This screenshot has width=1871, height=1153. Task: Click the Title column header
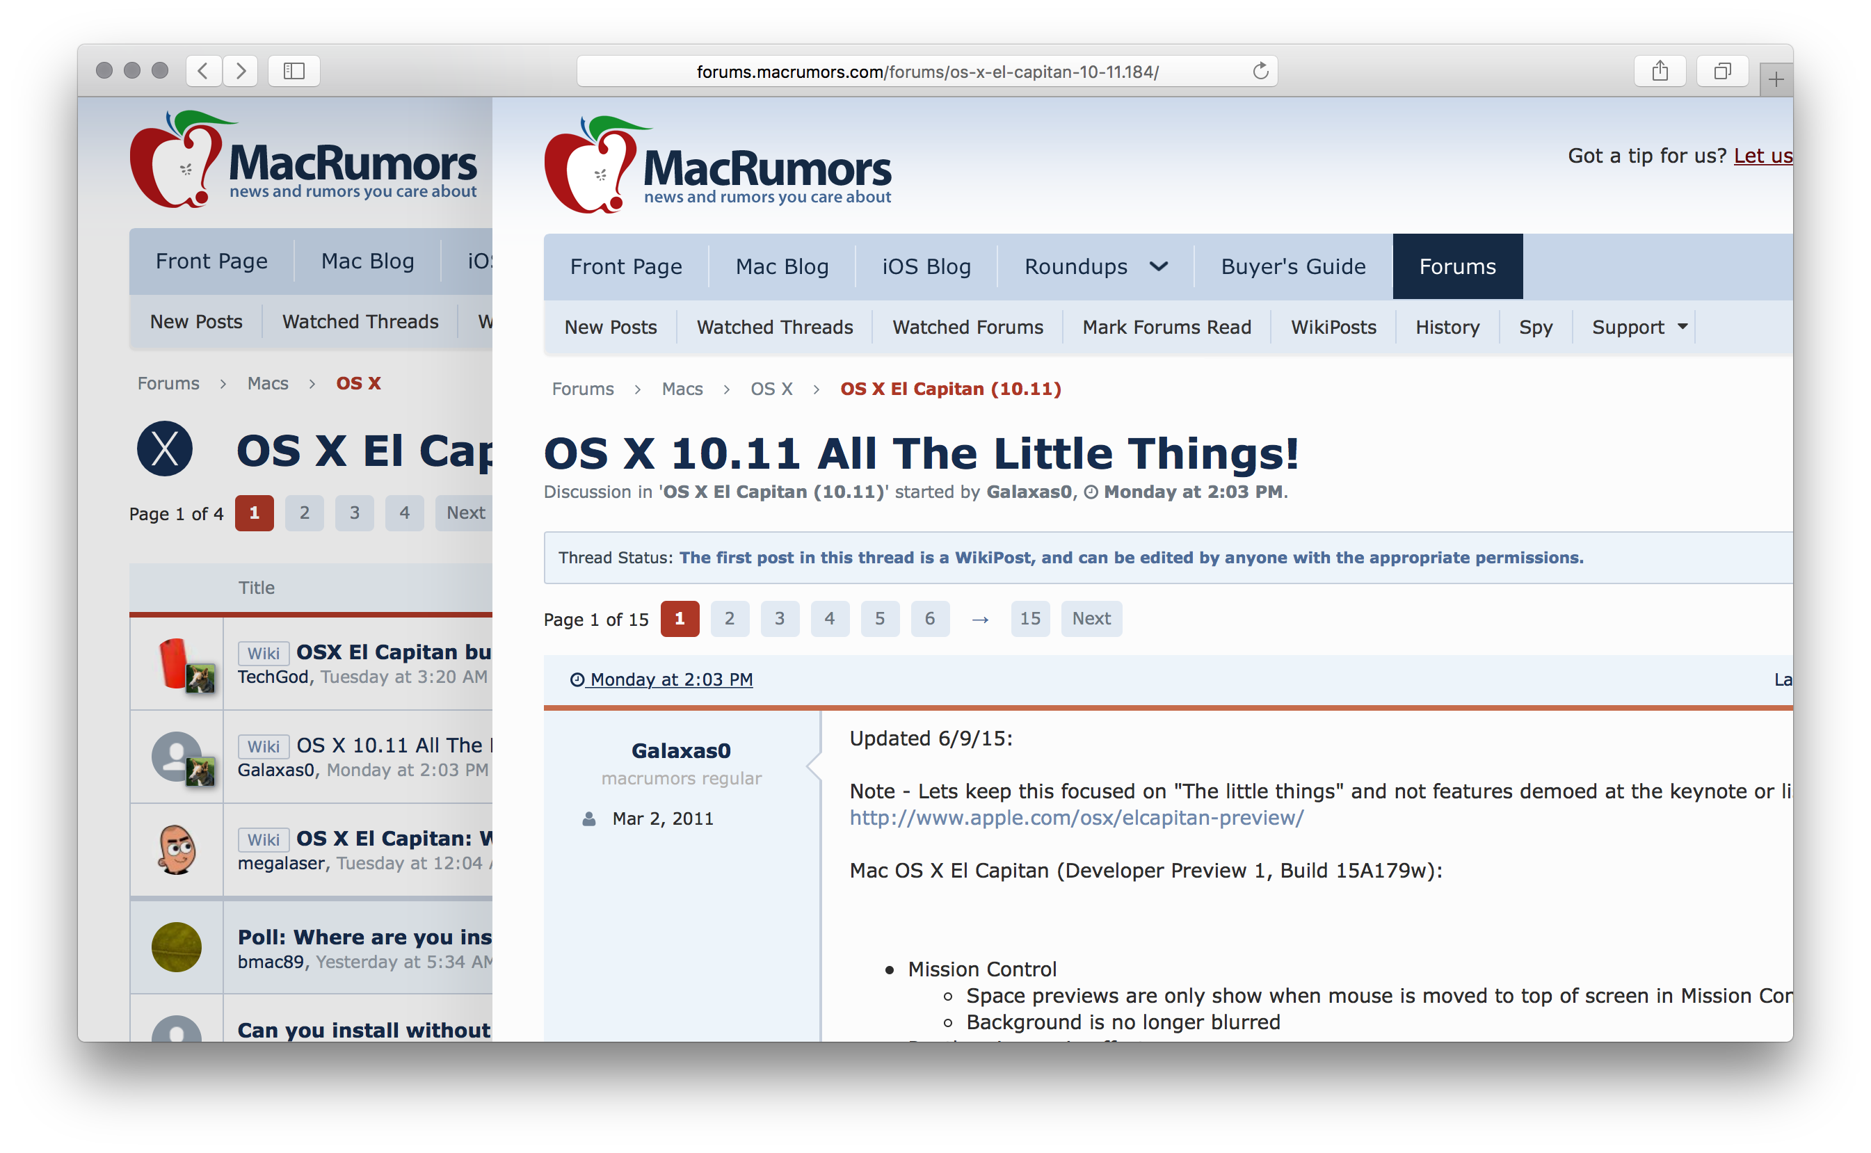(x=256, y=588)
